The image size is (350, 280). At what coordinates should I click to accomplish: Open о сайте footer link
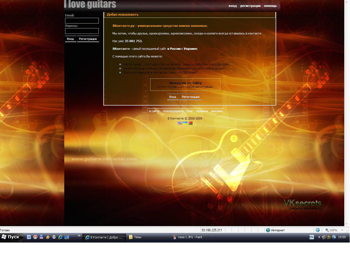(x=154, y=111)
